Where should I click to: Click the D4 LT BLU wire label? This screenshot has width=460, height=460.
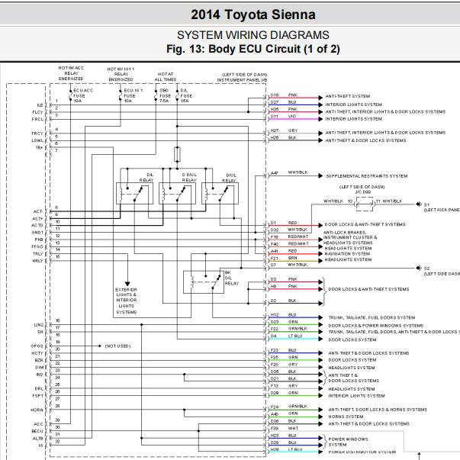tap(286, 336)
